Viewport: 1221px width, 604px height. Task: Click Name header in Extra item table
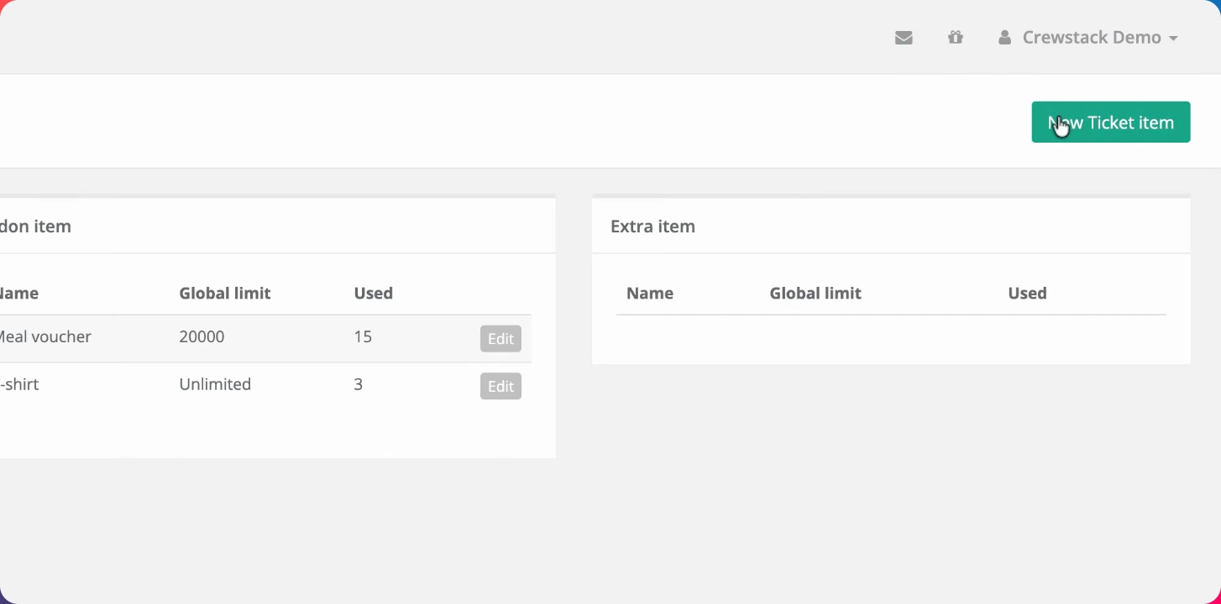tap(650, 293)
